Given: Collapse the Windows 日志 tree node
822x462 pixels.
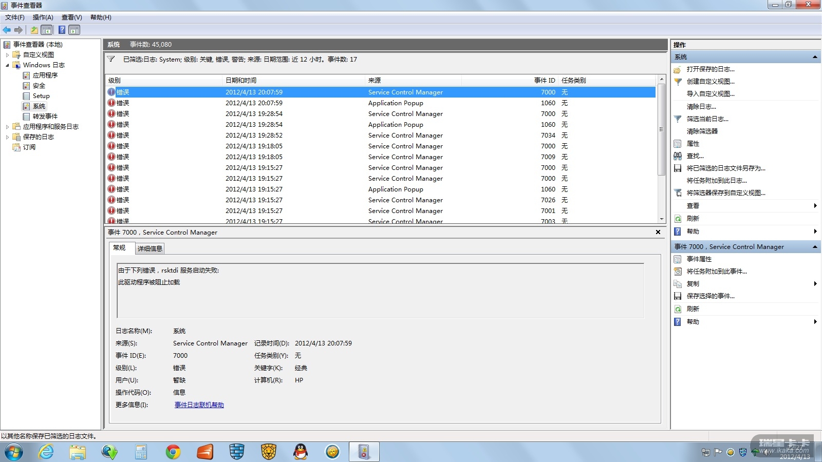Looking at the screenshot, I should coord(7,65).
